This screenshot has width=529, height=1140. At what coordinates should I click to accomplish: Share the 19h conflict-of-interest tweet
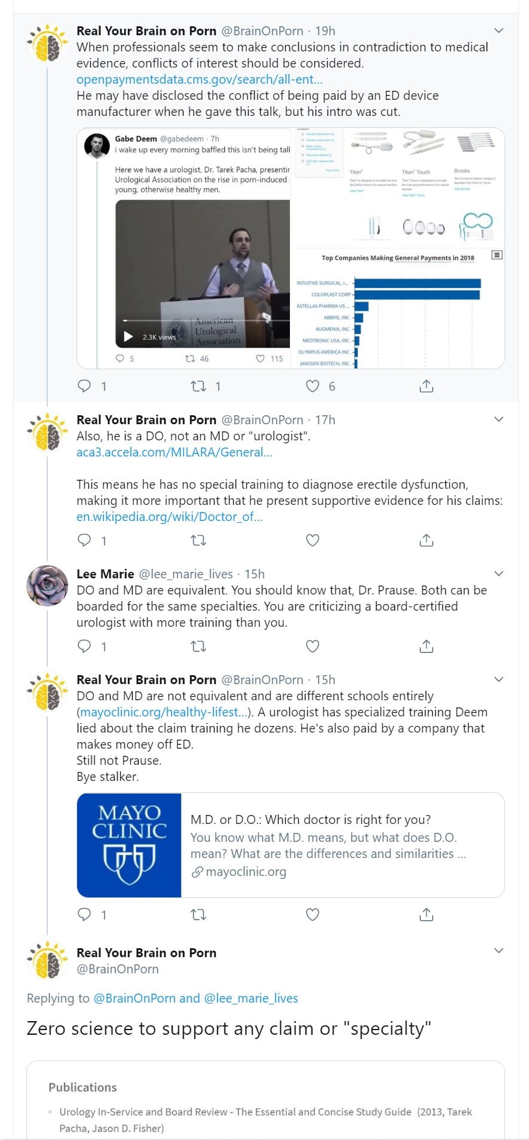pos(426,386)
